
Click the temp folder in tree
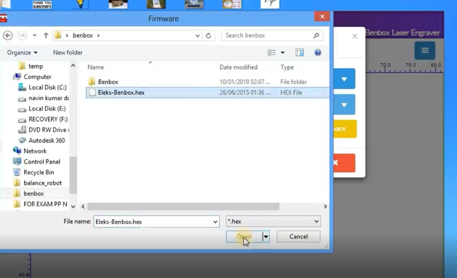pyautogui.click(x=36, y=66)
